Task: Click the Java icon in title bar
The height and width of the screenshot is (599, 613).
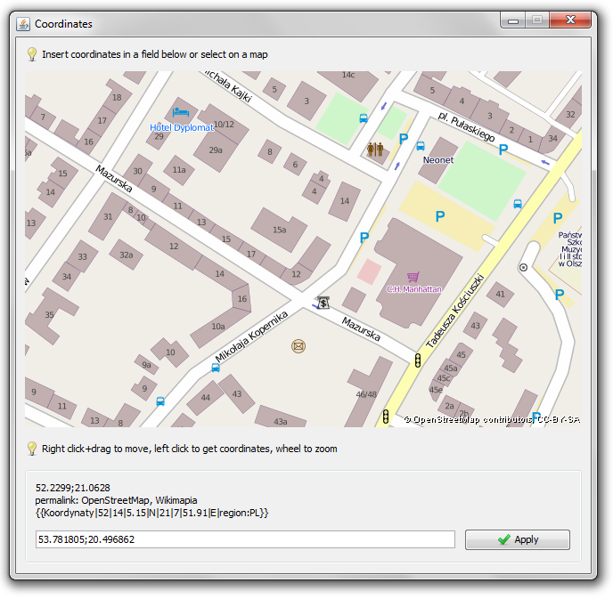Action: pos(23,24)
